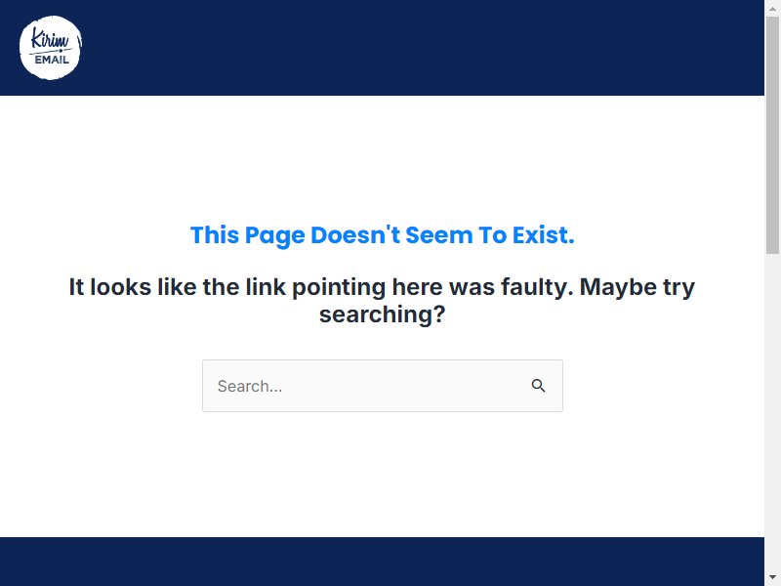781x586 pixels.
Task: Click "Maybe try" in the subtitle text
Action: 637,287
